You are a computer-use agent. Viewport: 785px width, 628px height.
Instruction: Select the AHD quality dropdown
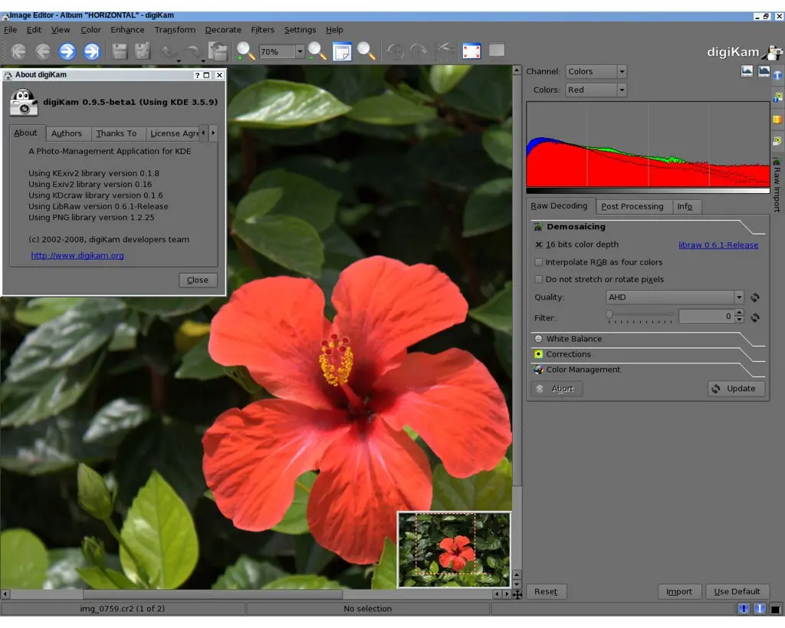(671, 297)
